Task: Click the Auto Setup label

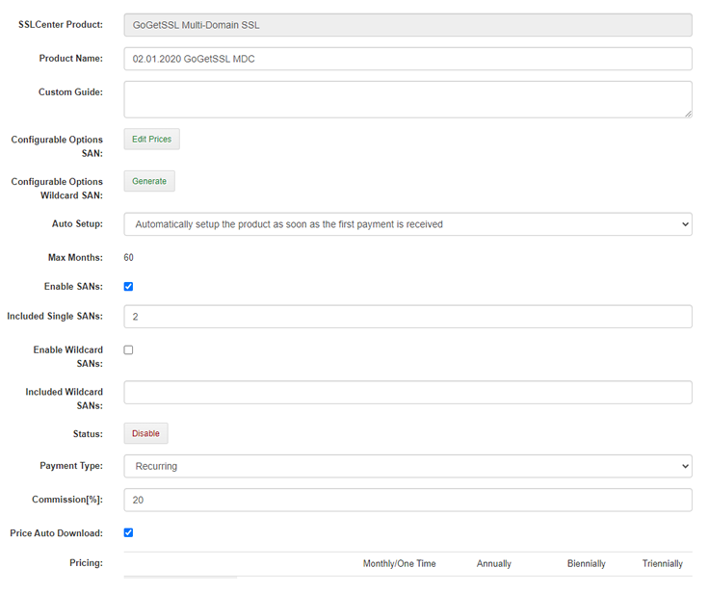Action: (77, 223)
